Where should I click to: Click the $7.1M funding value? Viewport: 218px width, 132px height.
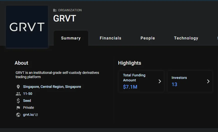130,87
